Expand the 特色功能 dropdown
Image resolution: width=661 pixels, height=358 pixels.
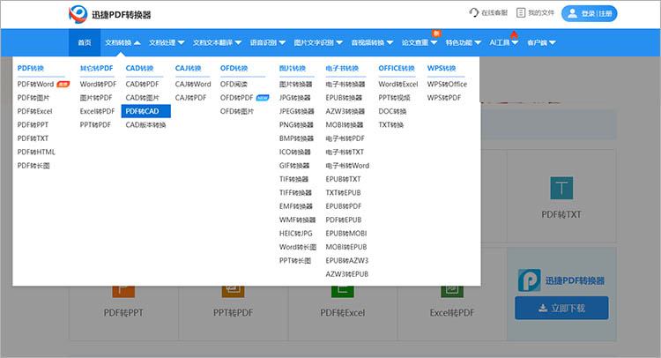[x=464, y=42]
